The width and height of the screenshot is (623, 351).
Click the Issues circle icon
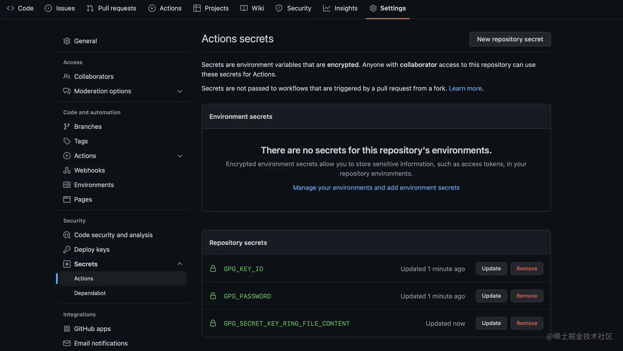tap(48, 8)
